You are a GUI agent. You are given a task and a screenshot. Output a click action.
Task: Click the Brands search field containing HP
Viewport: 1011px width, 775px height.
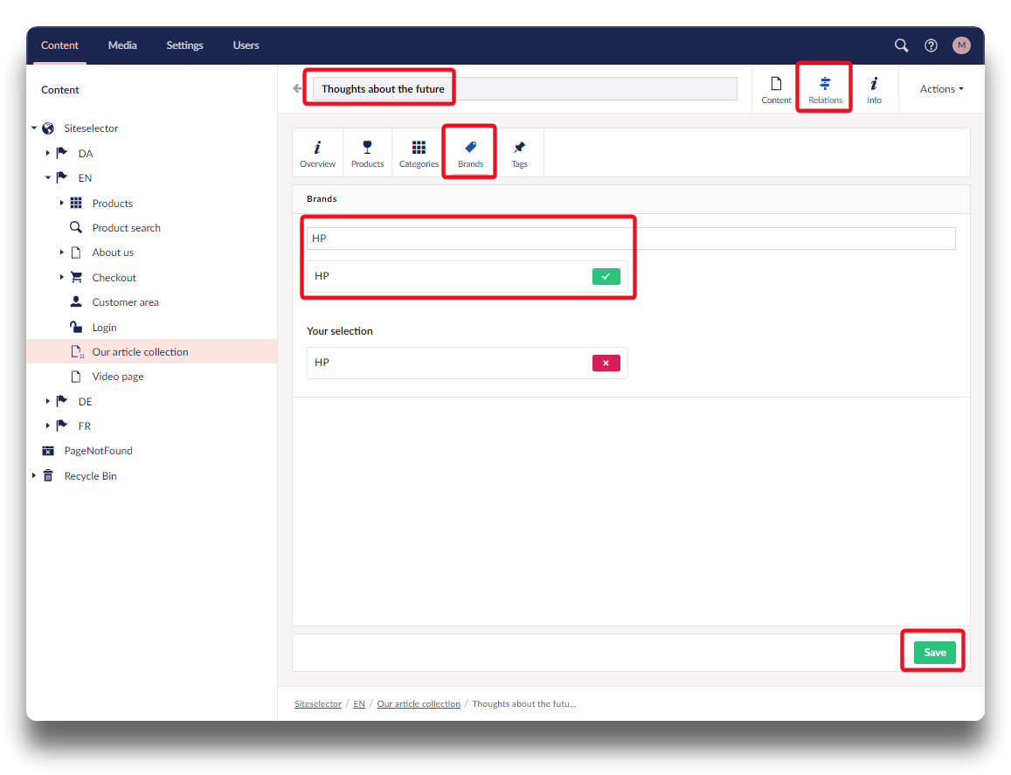[x=631, y=239]
